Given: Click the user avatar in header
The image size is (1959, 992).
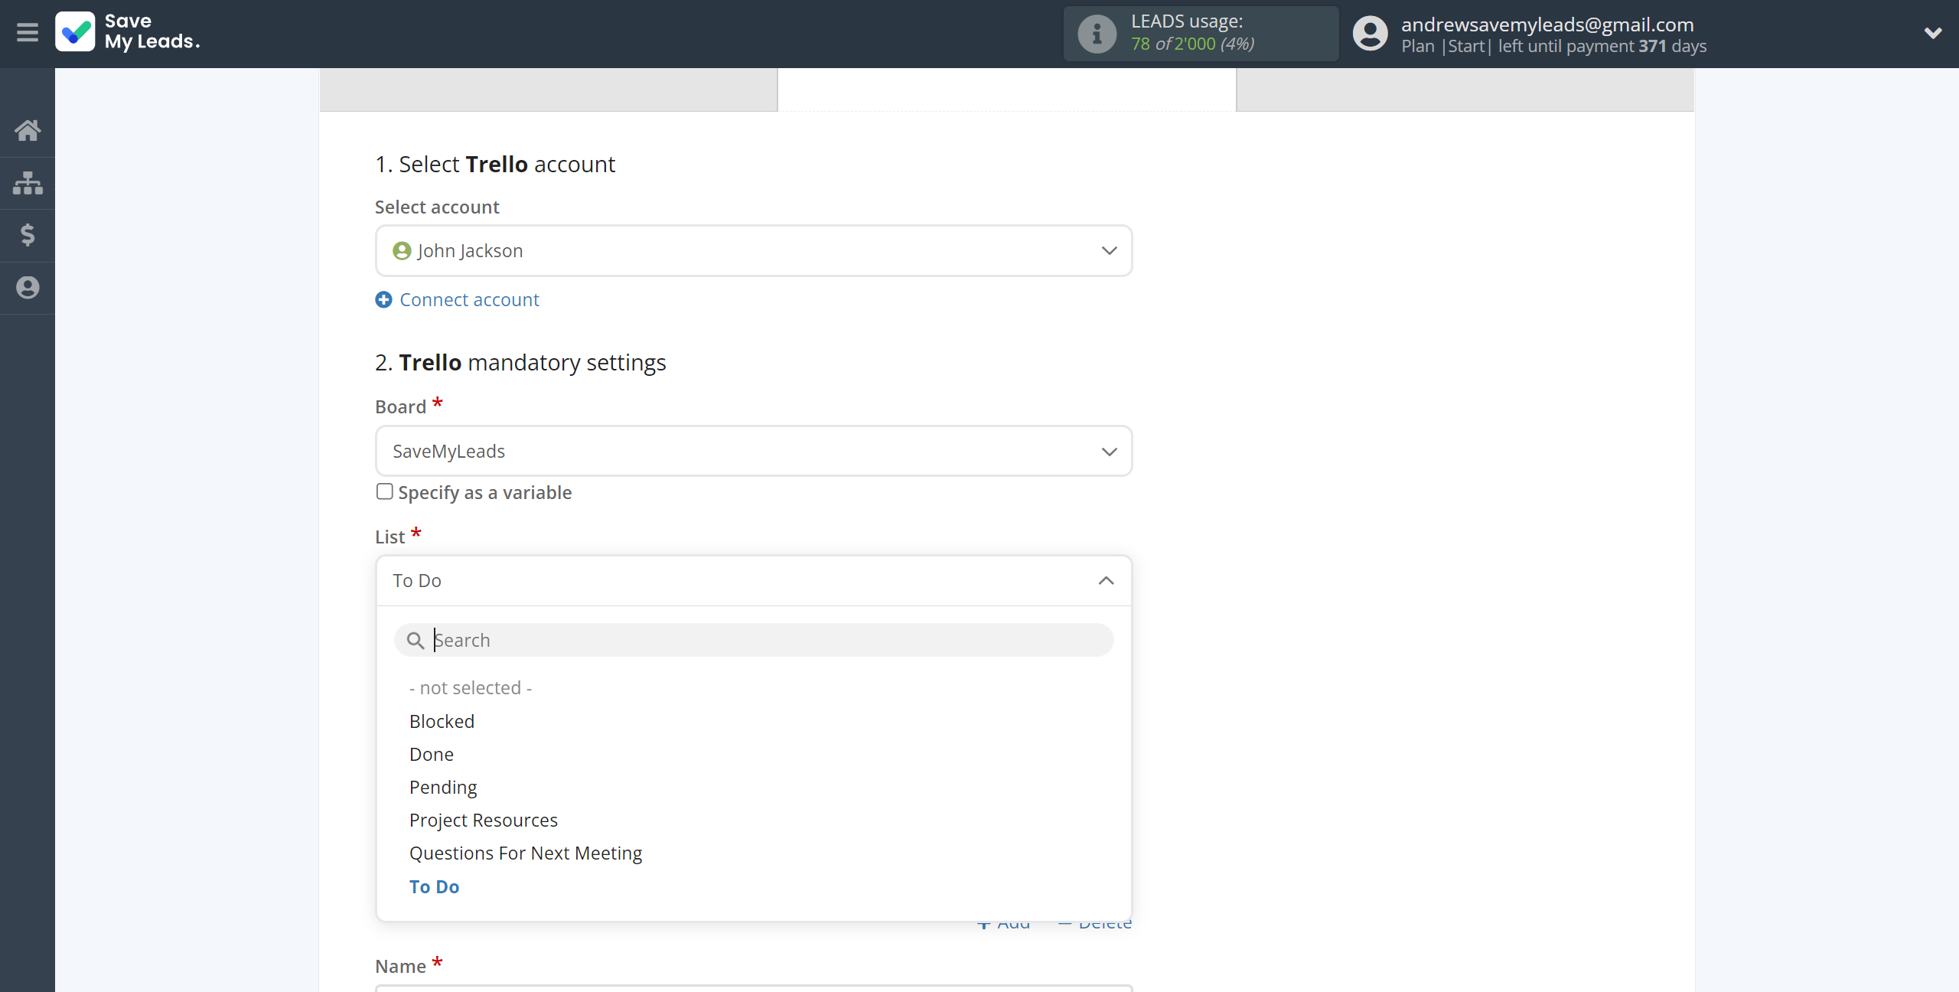Looking at the screenshot, I should 1370,34.
